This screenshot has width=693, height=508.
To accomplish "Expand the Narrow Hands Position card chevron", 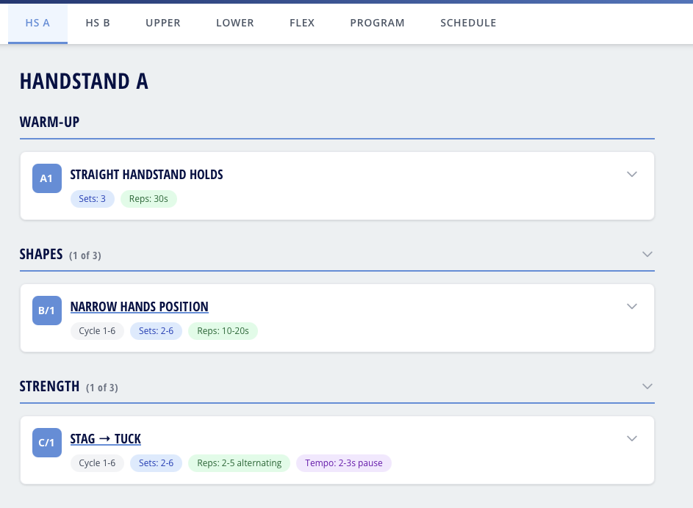I will 631,306.
